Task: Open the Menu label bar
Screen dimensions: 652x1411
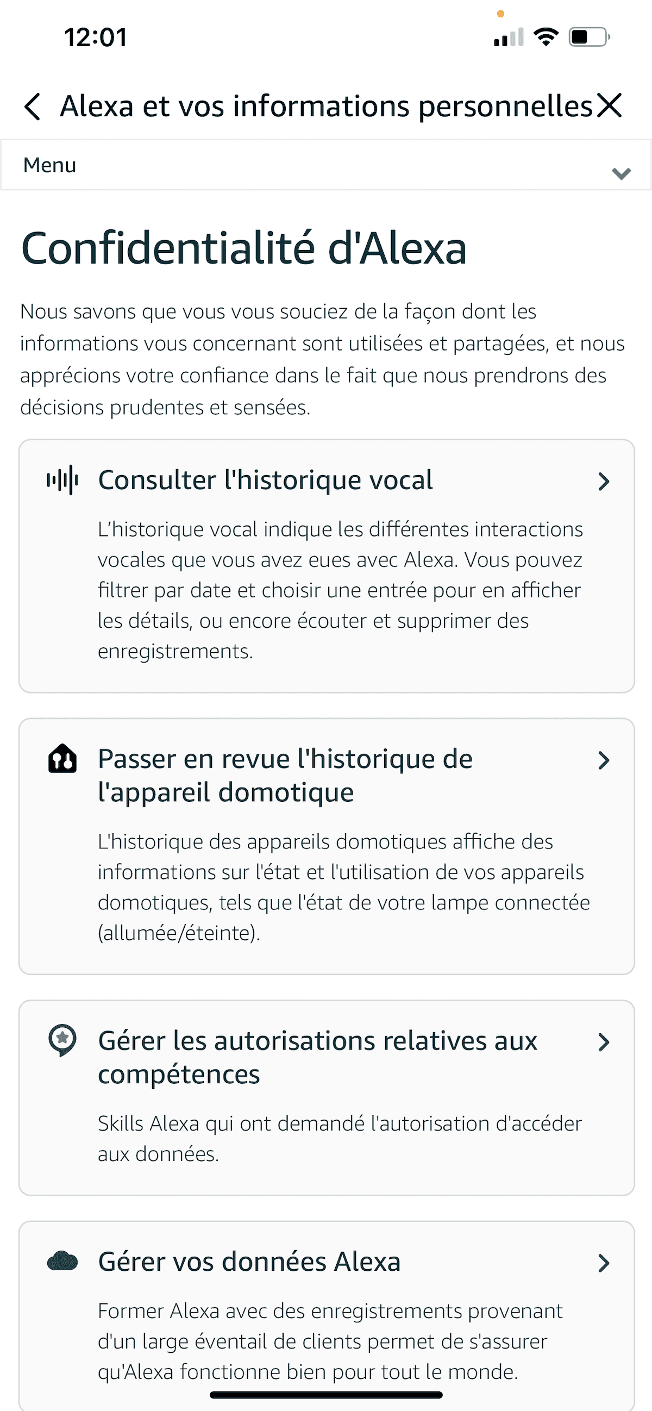Action: click(51, 165)
